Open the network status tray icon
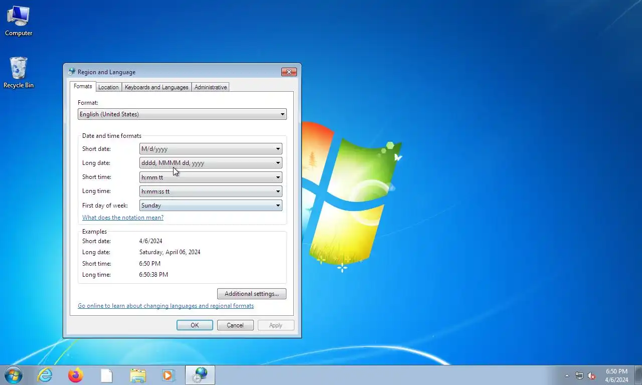642x385 pixels. pos(579,375)
